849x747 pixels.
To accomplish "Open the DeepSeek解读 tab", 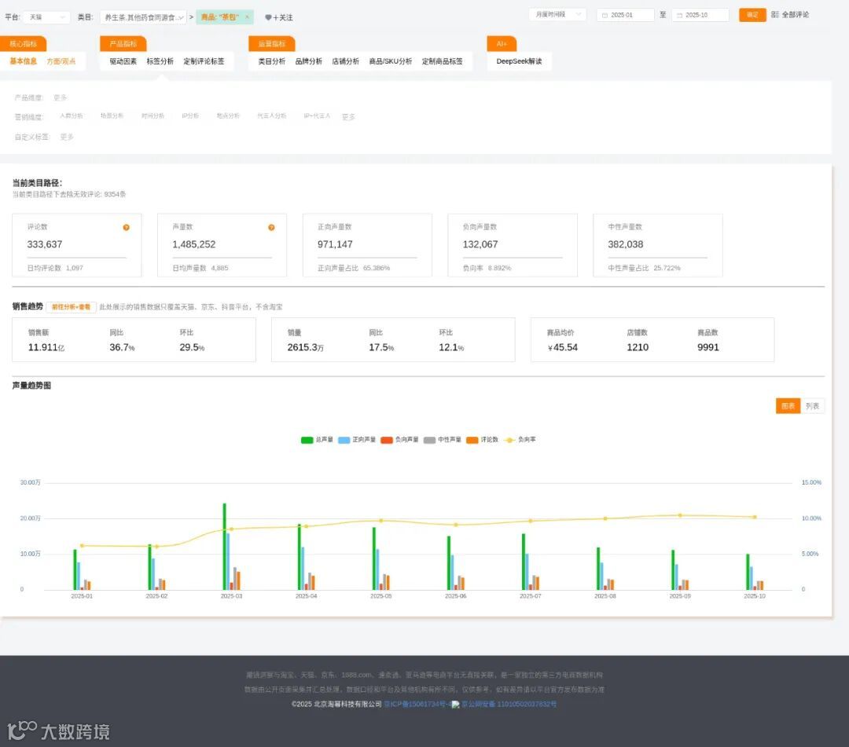I will 519,61.
